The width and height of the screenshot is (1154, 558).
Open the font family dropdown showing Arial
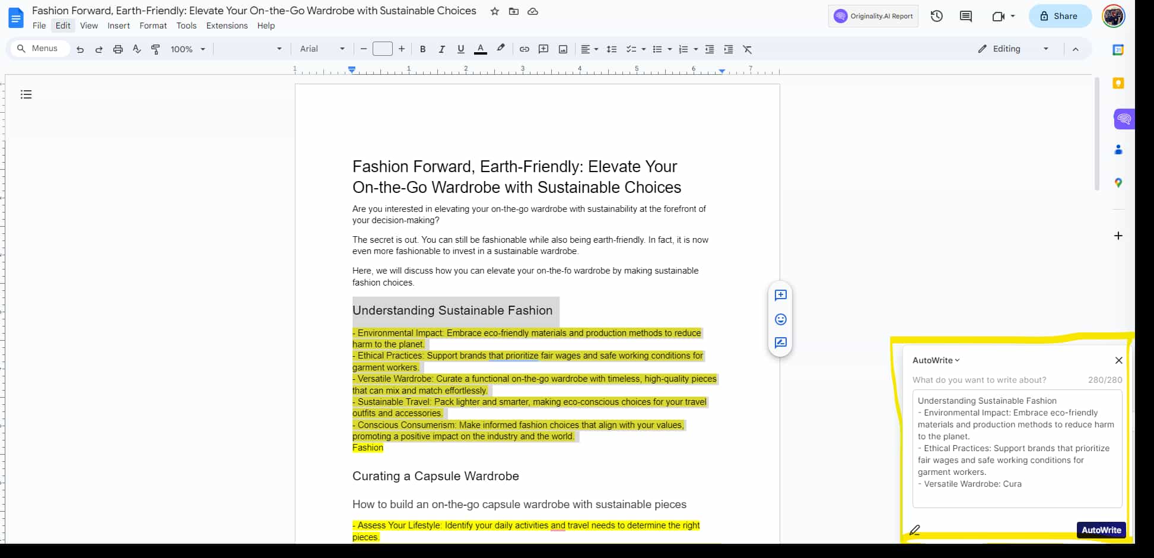pos(322,49)
